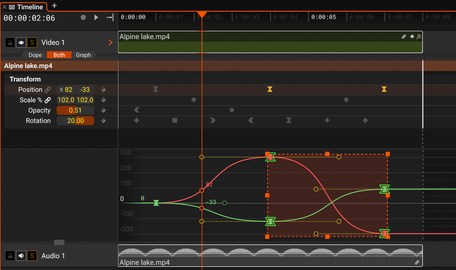Add keyframe on Rotation row
The height and width of the screenshot is (270, 456).
(x=103, y=121)
